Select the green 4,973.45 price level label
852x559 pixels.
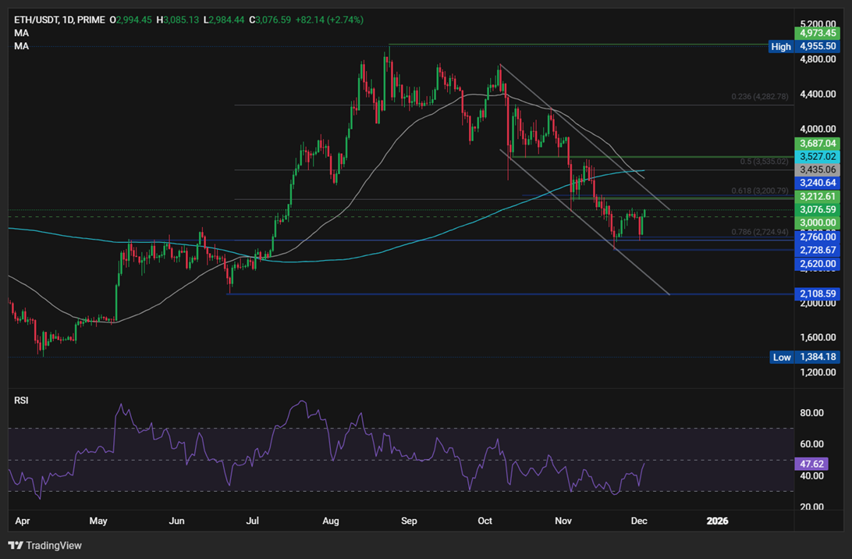coord(818,34)
